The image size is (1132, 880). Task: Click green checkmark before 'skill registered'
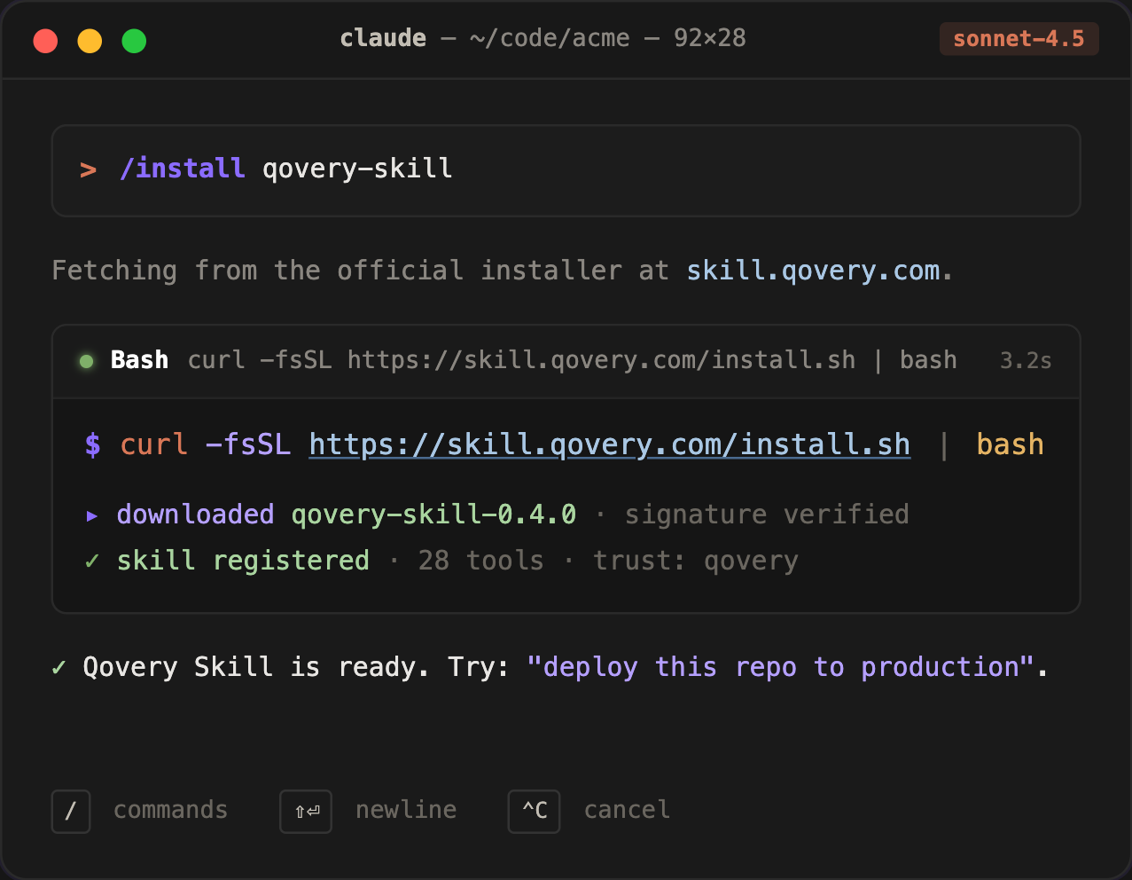click(x=92, y=561)
